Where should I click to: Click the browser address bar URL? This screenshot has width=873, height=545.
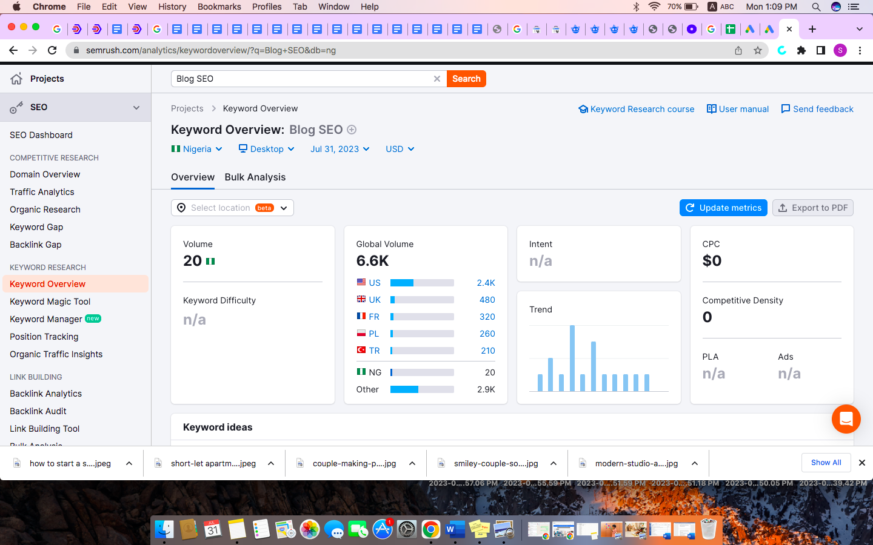(211, 50)
